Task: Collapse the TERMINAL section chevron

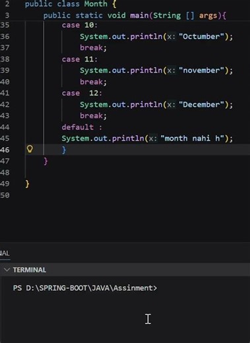Action: pyautogui.click(x=7, y=270)
